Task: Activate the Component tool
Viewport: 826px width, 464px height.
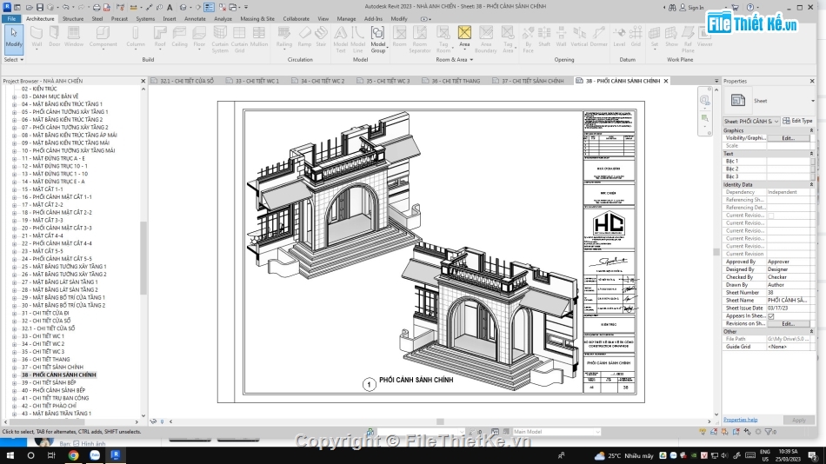Action: click(x=103, y=36)
